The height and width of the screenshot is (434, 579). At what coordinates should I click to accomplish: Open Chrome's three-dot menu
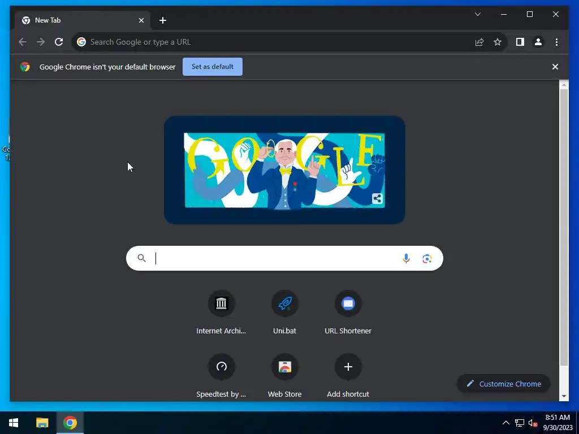(x=556, y=42)
